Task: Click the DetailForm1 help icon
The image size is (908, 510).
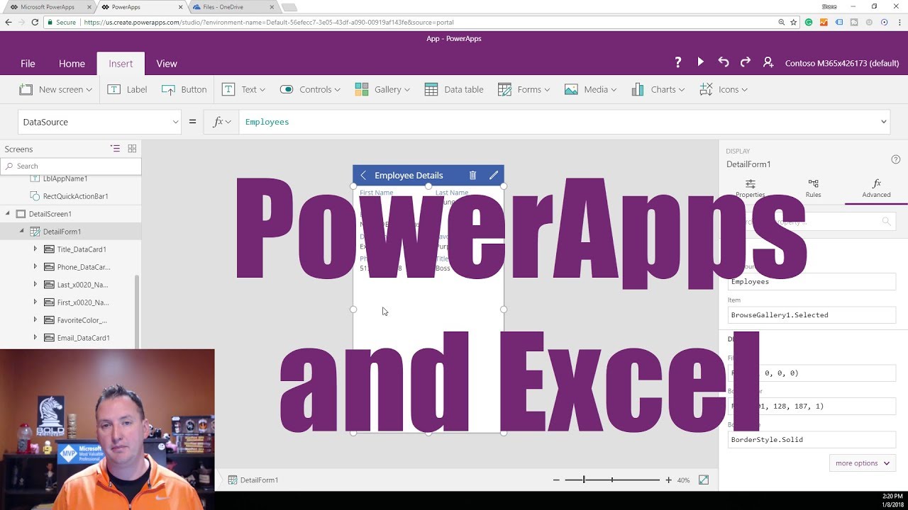Action: pyautogui.click(x=895, y=159)
